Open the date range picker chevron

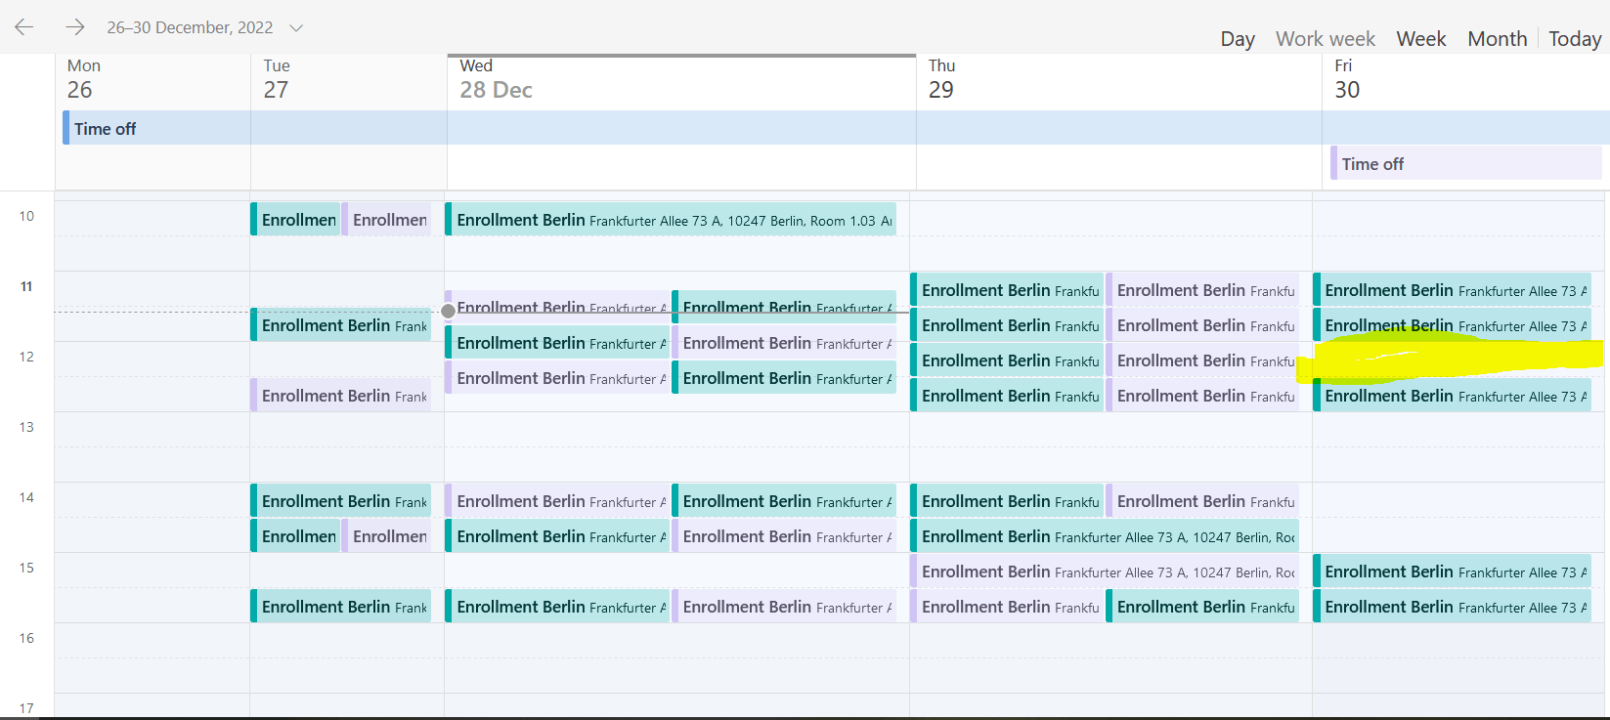[296, 28]
